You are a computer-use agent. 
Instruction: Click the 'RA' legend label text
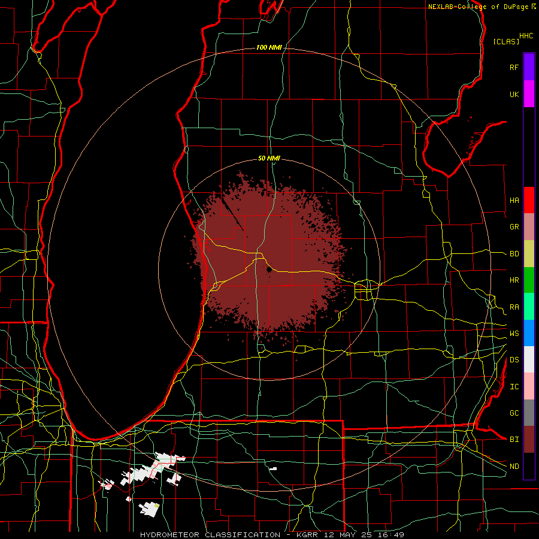[514, 307]
